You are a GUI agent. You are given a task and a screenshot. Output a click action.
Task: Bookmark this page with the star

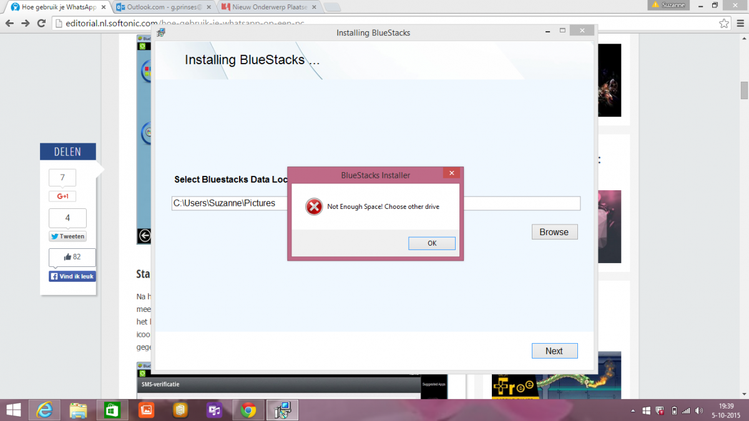click(x=724, y=23)
